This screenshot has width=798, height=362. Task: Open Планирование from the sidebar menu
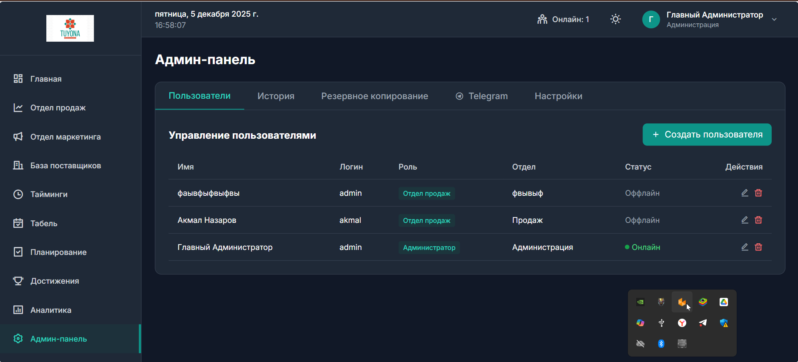pyautogui.click(x=58, y=252)
